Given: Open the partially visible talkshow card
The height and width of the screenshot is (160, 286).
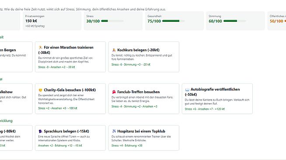Looking at the screenshot, I should point(16,99).
